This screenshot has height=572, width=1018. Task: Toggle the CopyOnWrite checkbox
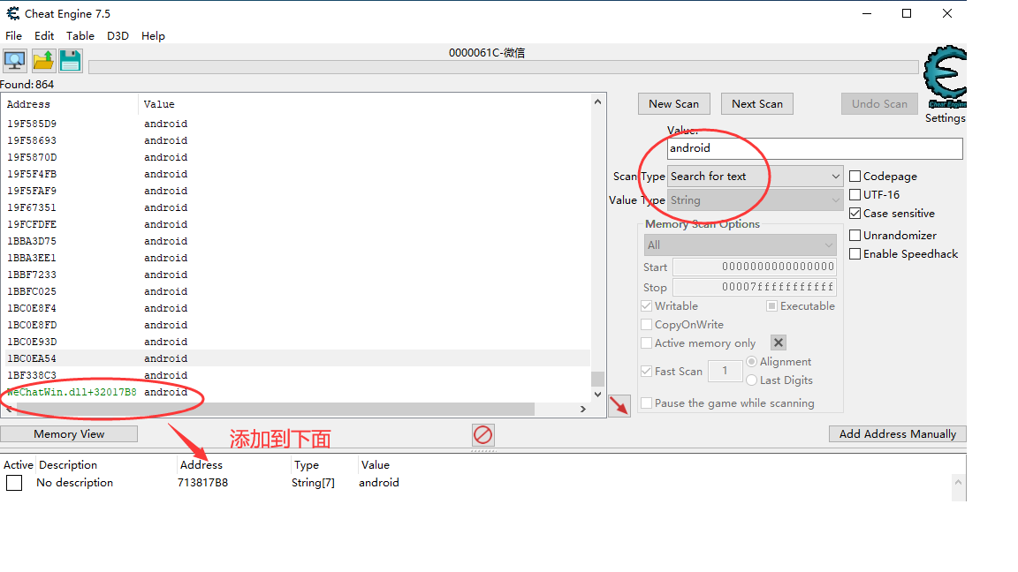tap(646, 324)
